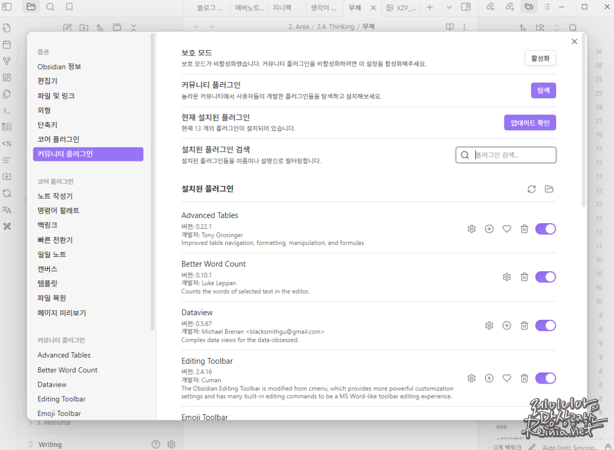Focus the 플러그인 검색 input field
Image resolution: width=614 pixels, height=450 pixels.
pos(506,155)
